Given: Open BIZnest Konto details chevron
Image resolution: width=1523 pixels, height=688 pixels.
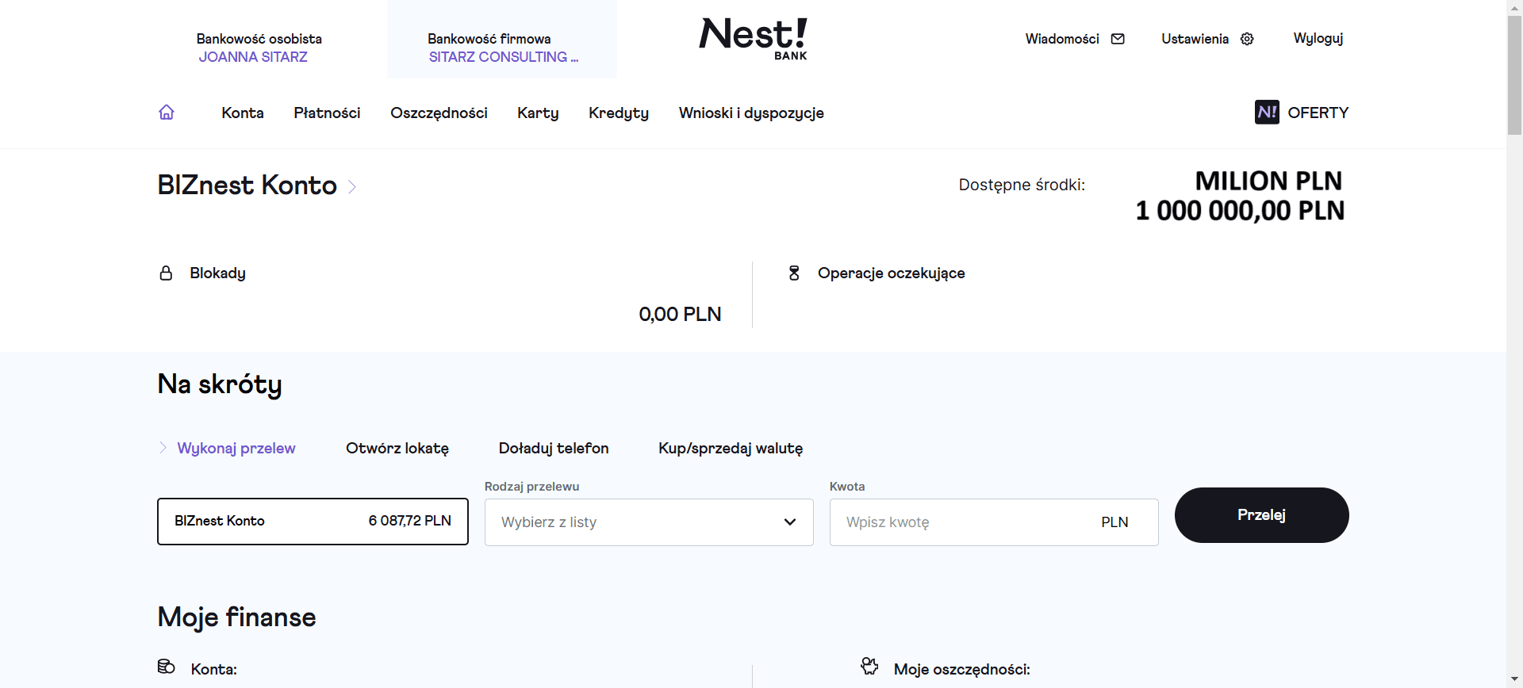Looking at the screenshot, I should point(352,187).
